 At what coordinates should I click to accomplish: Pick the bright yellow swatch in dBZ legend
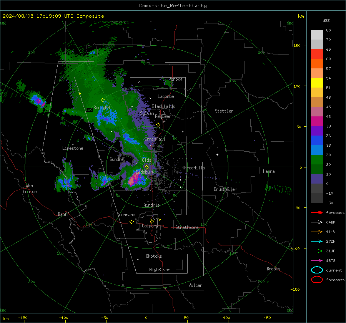(x=317, y=83)
